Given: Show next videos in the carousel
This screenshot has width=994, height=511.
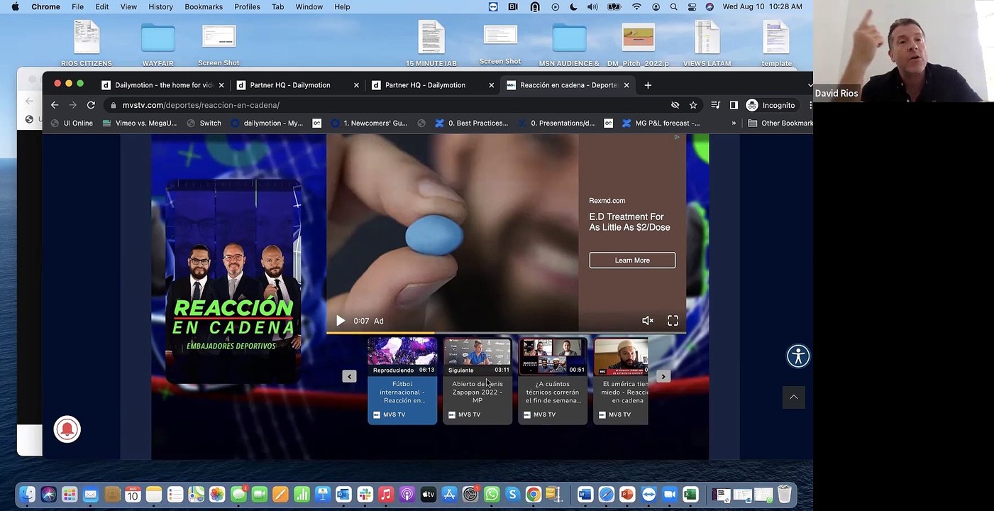Looking at the screenshot, I should [x=663, y=376].
